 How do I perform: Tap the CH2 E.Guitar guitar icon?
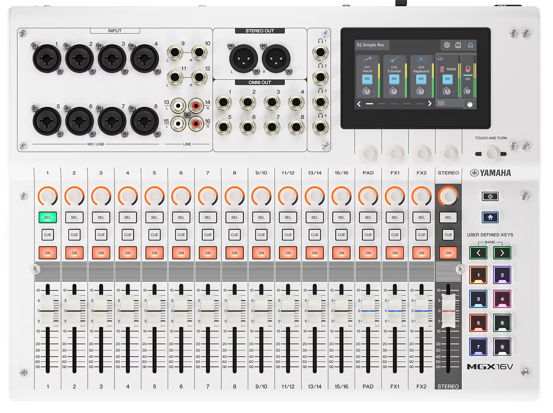tap(394, 60)
